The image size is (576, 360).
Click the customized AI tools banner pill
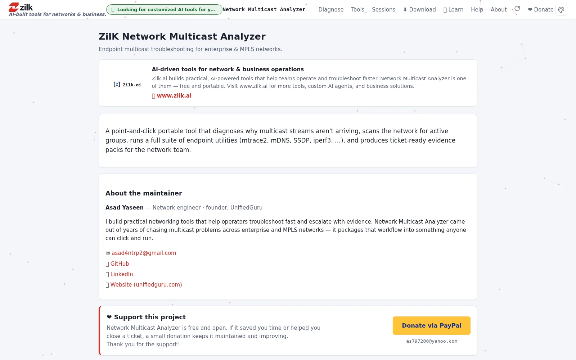[x=164, y=10]
